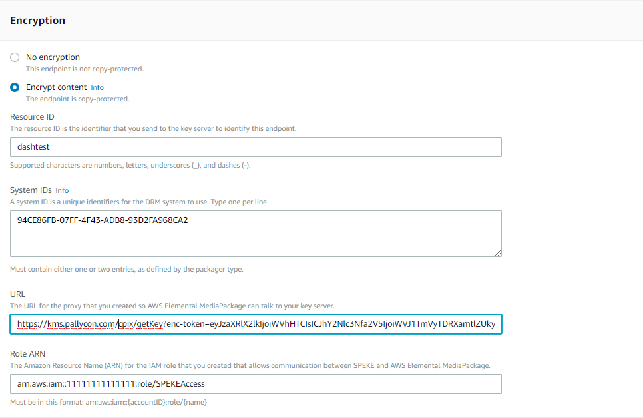Click "This endpoint is not copy-protected" description
Image resolution: width=643 pixels, height=418 pixels.
tap(85, 69)
